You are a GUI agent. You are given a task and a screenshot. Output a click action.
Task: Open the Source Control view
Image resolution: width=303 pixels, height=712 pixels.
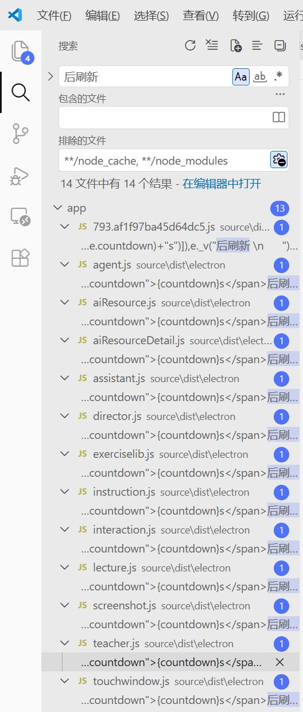pos(20,133)
